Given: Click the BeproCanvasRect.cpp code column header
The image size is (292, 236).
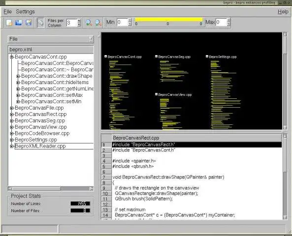Looking at the screenshot, I should (196, 138).
